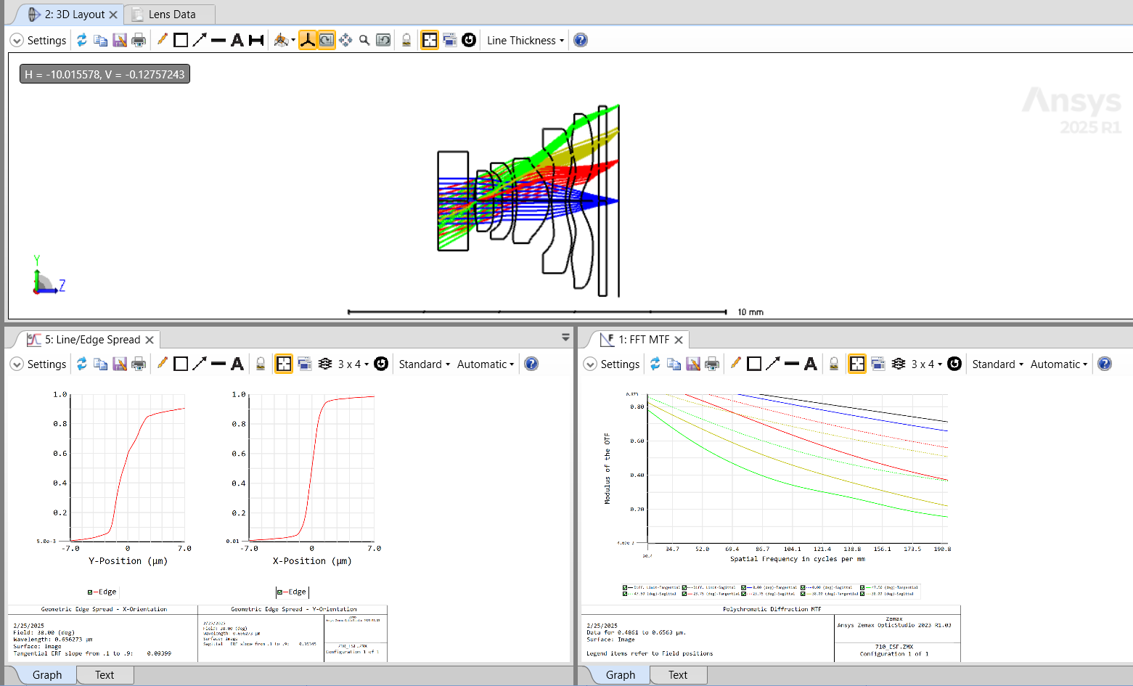Open Standard dropdown in FFT MTF

[998, 364]
